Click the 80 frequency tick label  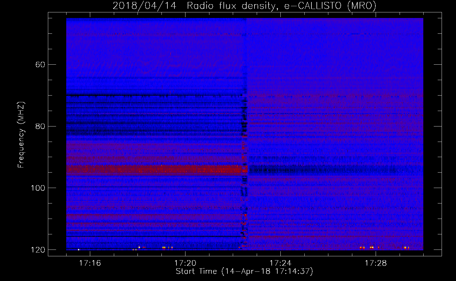click(x=40, y=126)
